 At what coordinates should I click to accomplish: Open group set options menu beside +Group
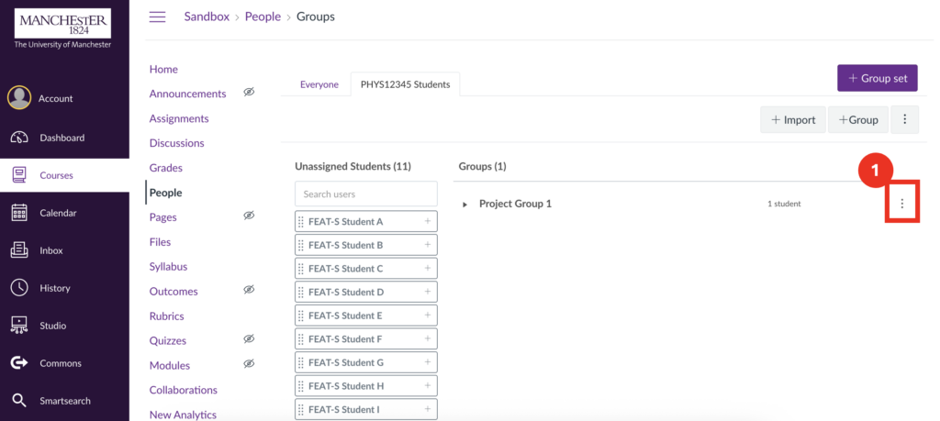905,119
